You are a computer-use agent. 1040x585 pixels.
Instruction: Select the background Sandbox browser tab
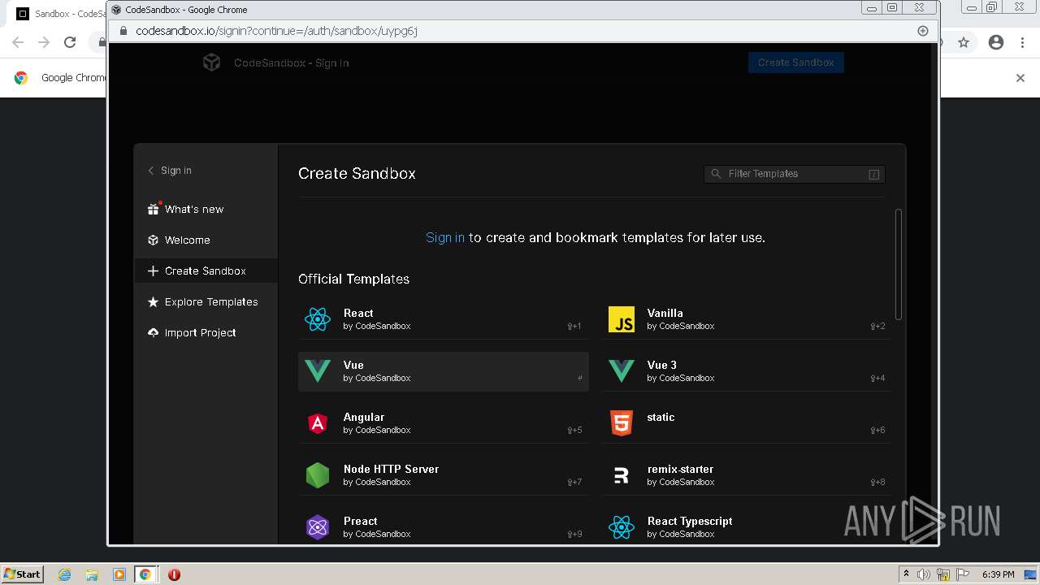click(61, 14)
